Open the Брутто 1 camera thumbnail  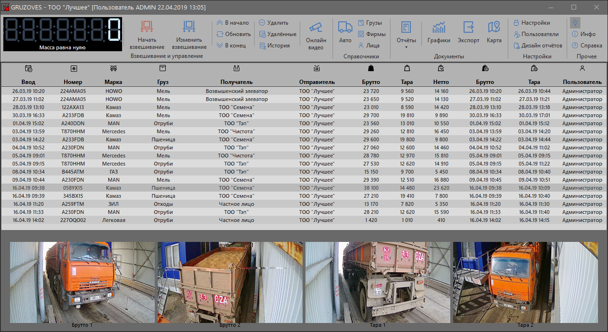pos(82,282)
